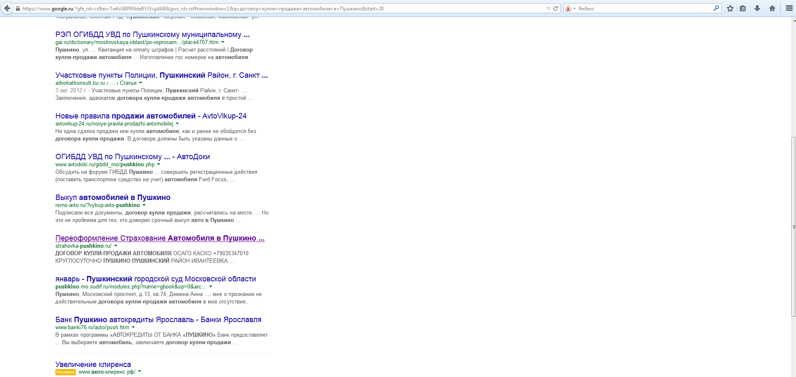Expand dropdown arrow next to remo-avto.ru URL

click(x=144, y=205)
